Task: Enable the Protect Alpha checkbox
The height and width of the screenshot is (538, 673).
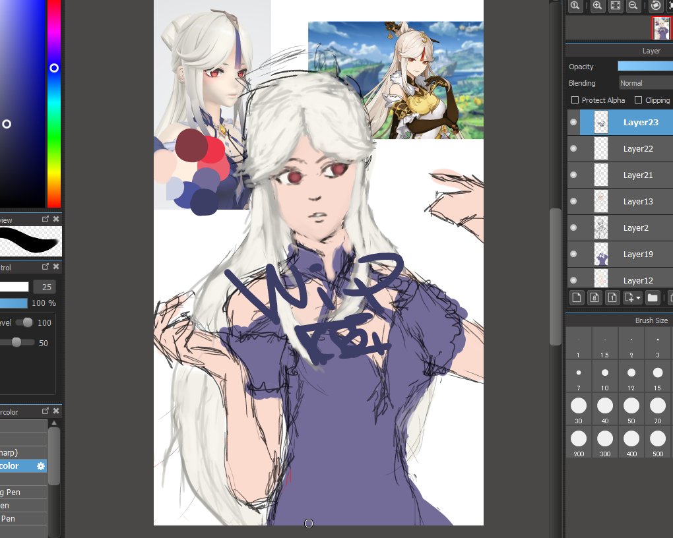Action: [575, 100]
